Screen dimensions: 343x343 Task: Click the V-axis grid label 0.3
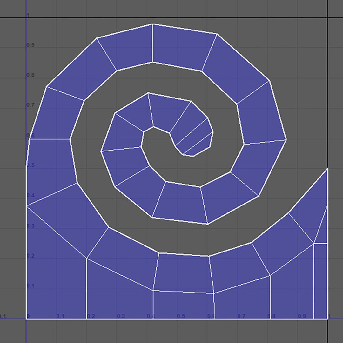30,225
